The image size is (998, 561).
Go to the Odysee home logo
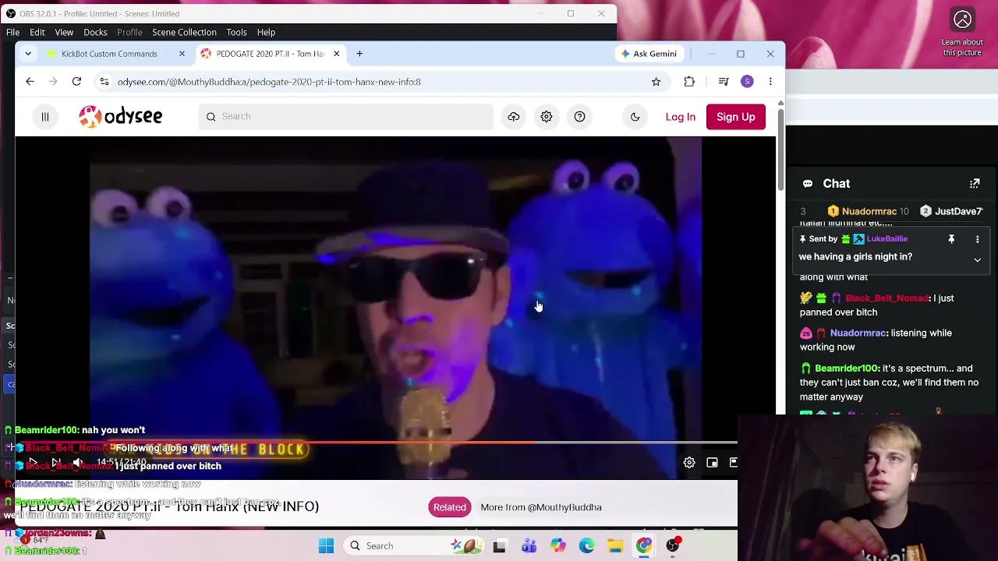point(121,117)
